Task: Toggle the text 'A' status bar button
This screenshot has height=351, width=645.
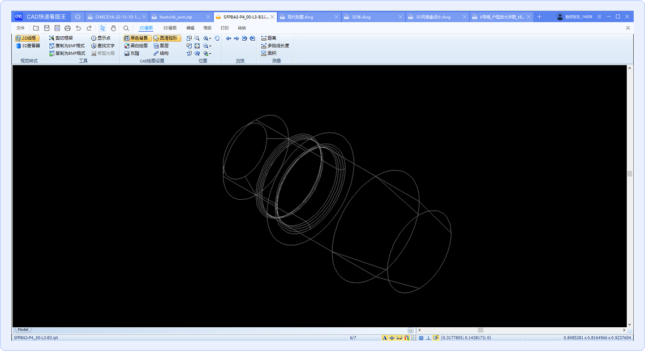Action: (x=385, y=338)
